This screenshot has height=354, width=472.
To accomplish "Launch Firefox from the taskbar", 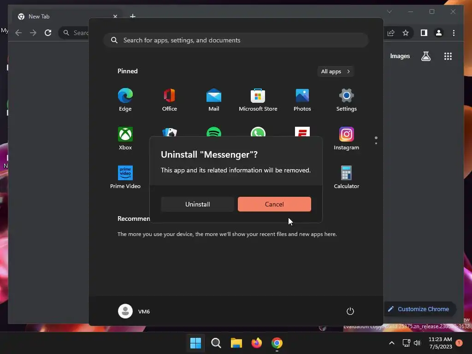I will [256, 343].
